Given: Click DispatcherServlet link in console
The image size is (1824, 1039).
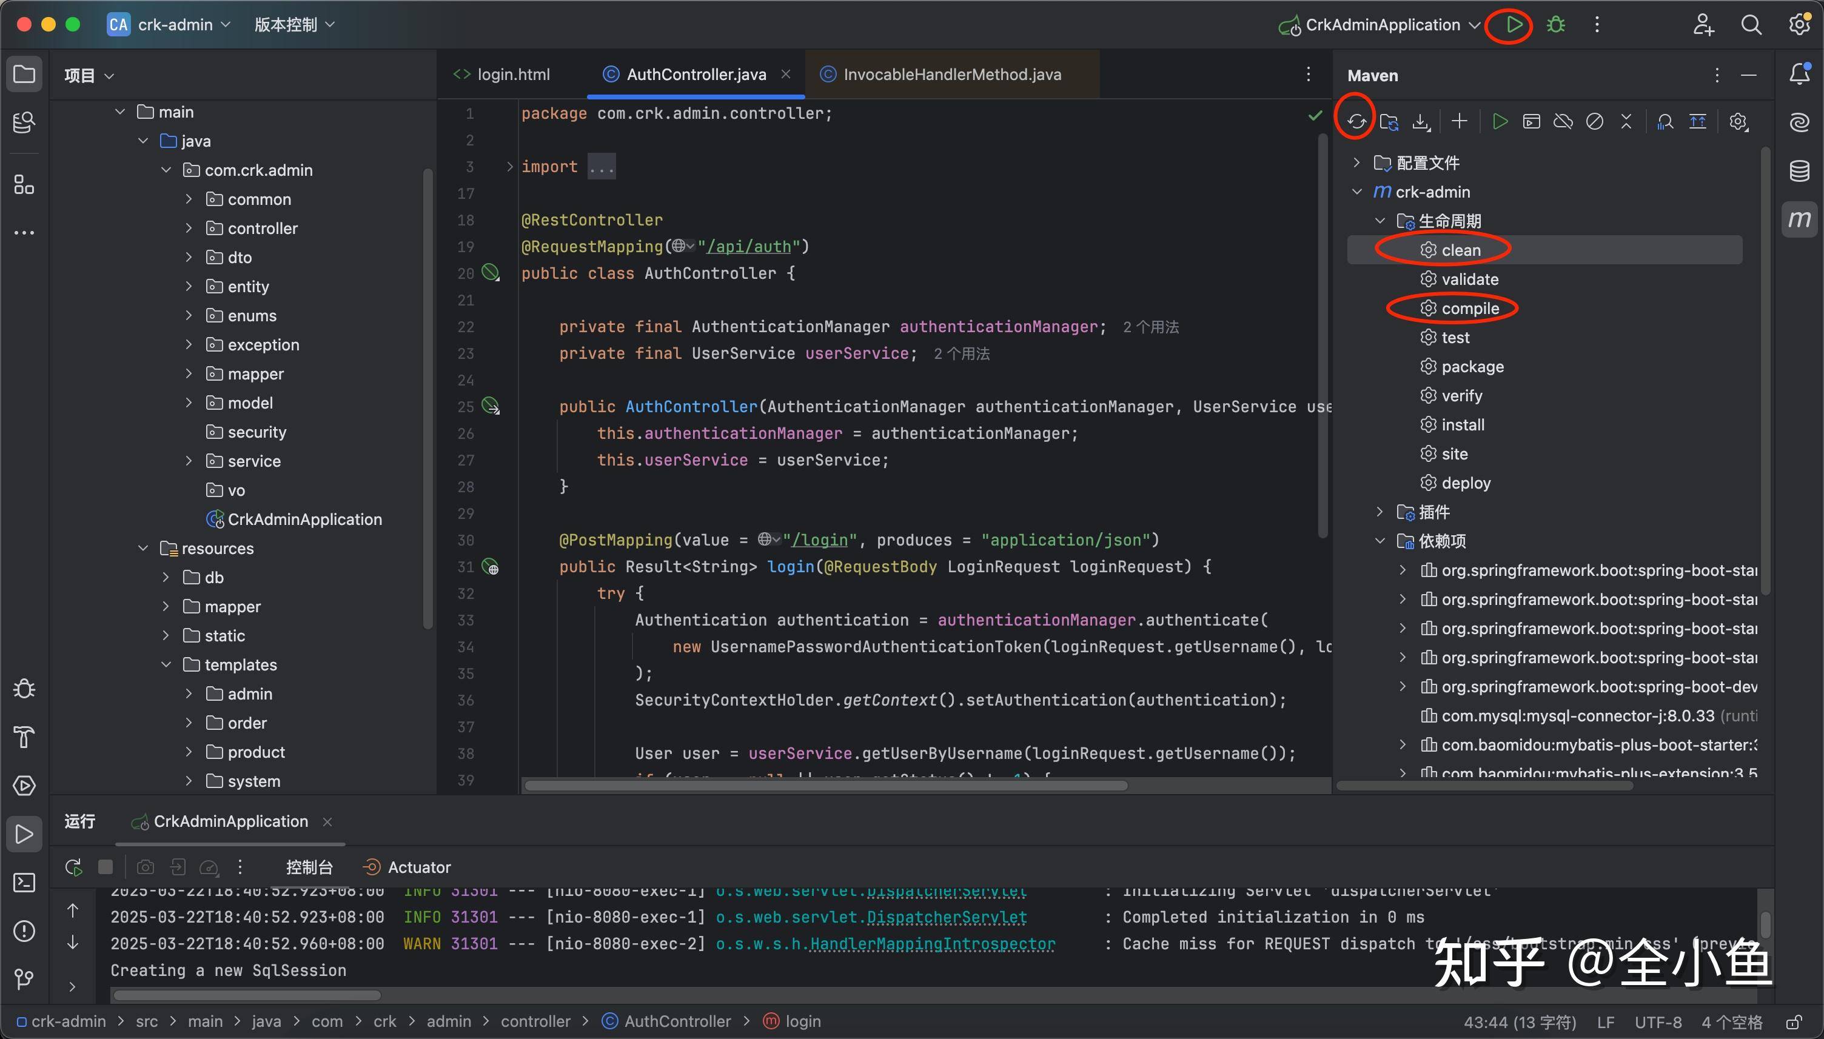Looking at the screenshot, I should click(x=947, y=917).
